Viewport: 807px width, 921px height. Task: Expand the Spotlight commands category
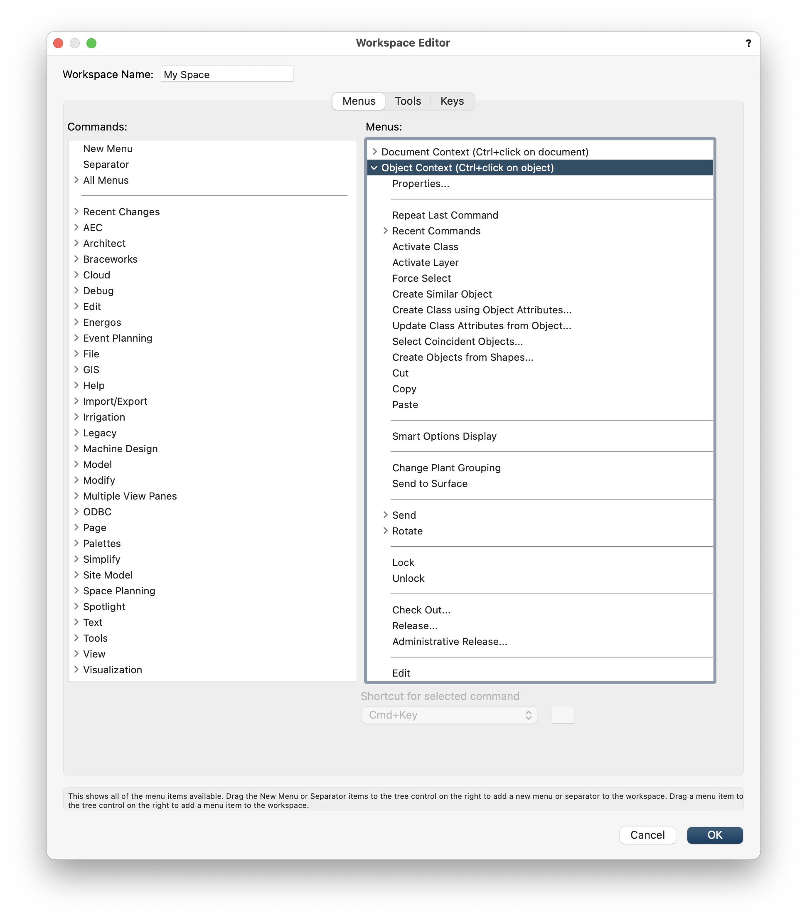[x=76, y=606]
